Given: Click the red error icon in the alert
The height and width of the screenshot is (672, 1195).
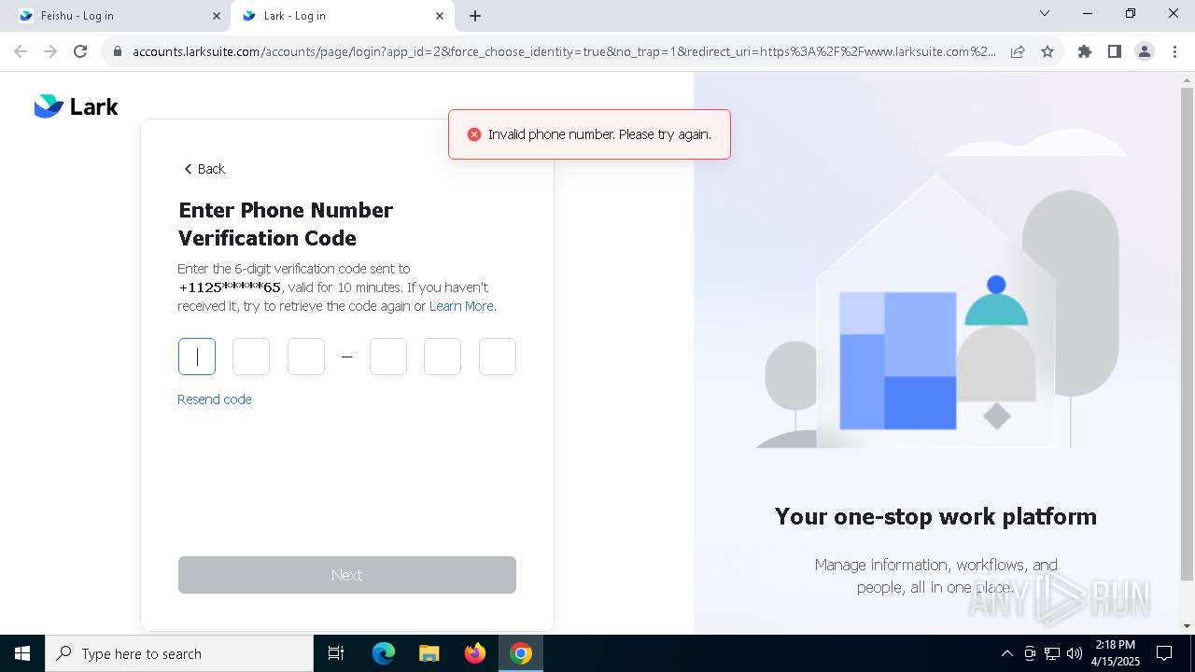Looking at the screenshot, I should (x=474, y=134).
